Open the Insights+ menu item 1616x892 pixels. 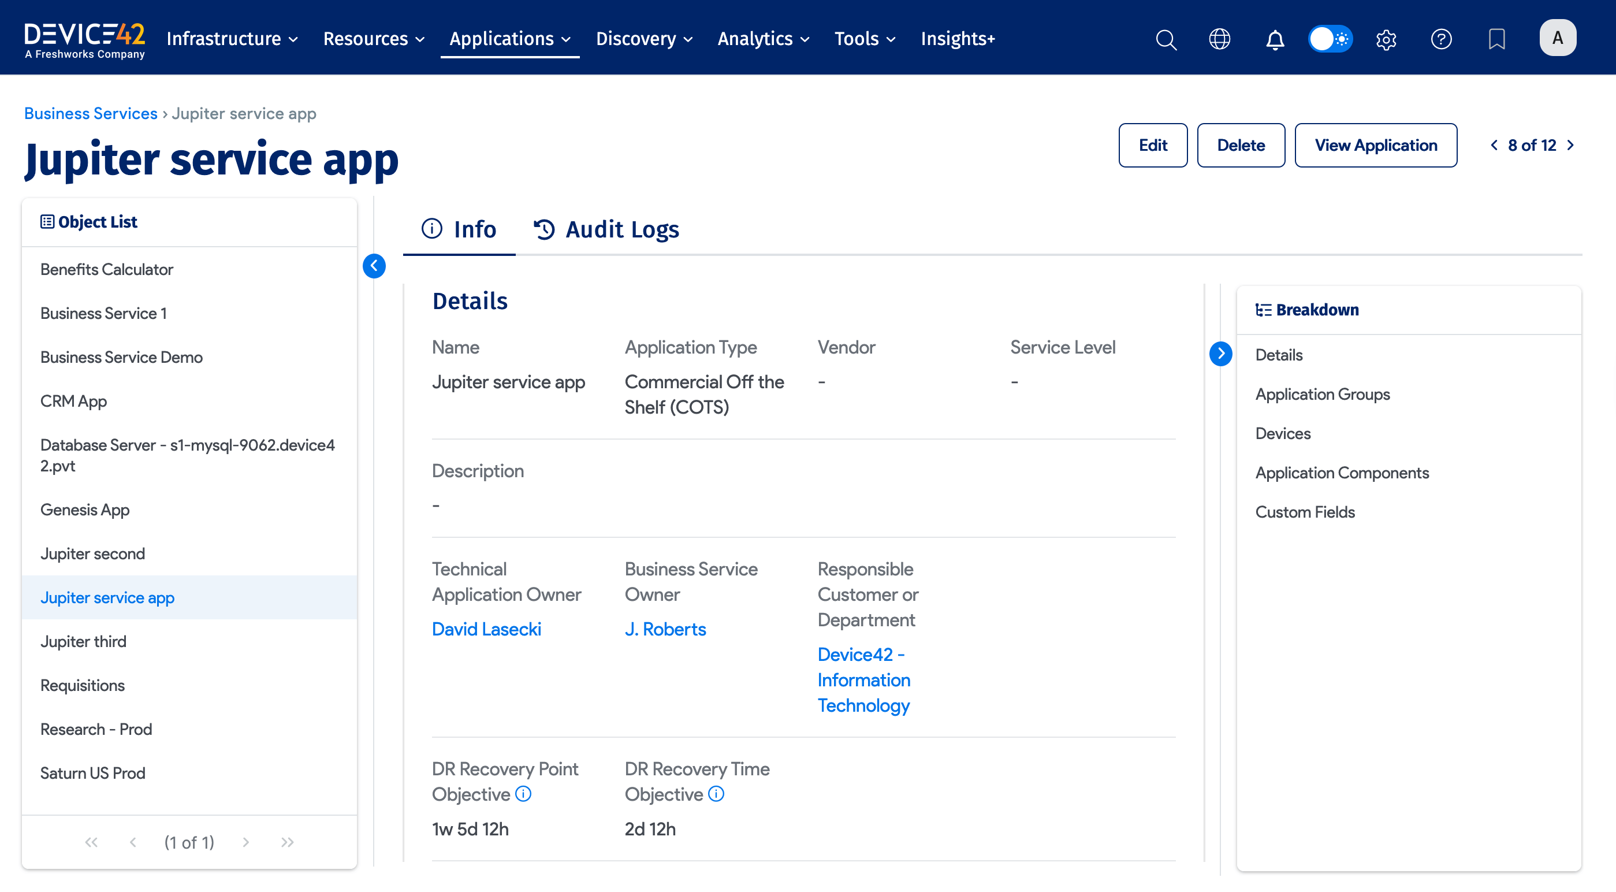point(958,39)
